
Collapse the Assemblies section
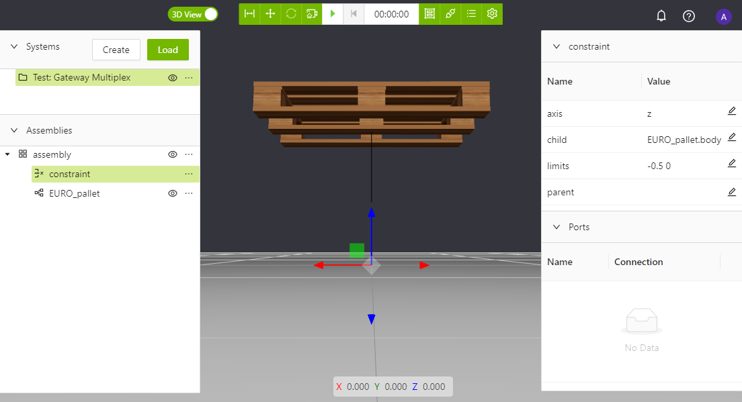click(x=14, y=130)
